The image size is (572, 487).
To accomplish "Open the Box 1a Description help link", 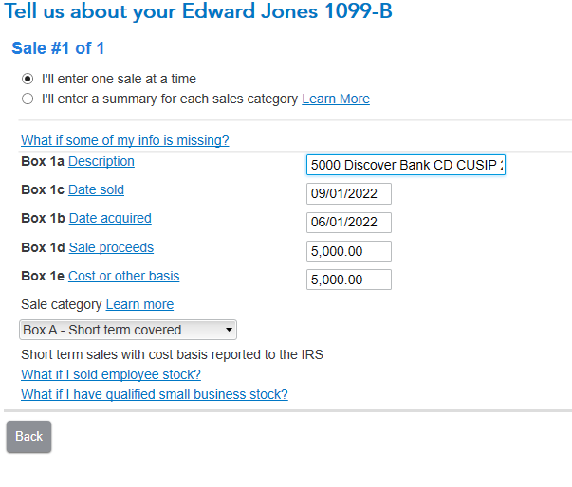I will (101, 161).
